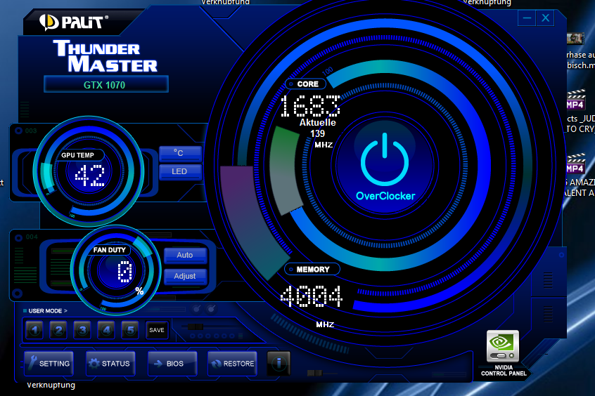Click the MEMORY label tab
This screenshot has width=595, height=396.
312,270
